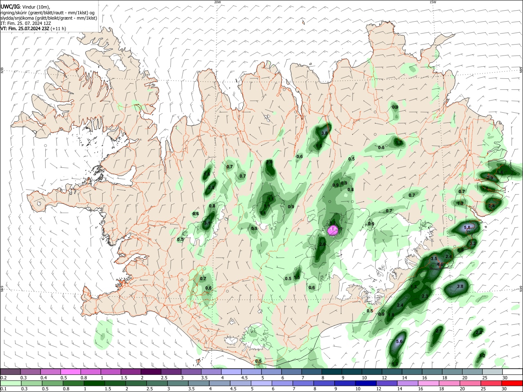Click the 3.5 precipitation label
523x392 pixels.
(434, 259)
